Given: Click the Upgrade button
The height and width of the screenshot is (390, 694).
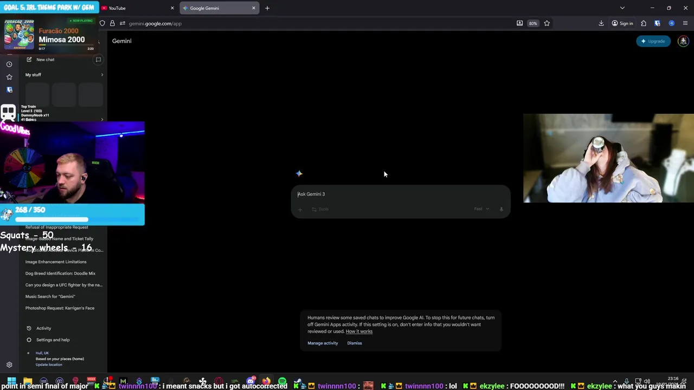Looking at the screenshot, I should pyautogui.click(x=653, y=41).
